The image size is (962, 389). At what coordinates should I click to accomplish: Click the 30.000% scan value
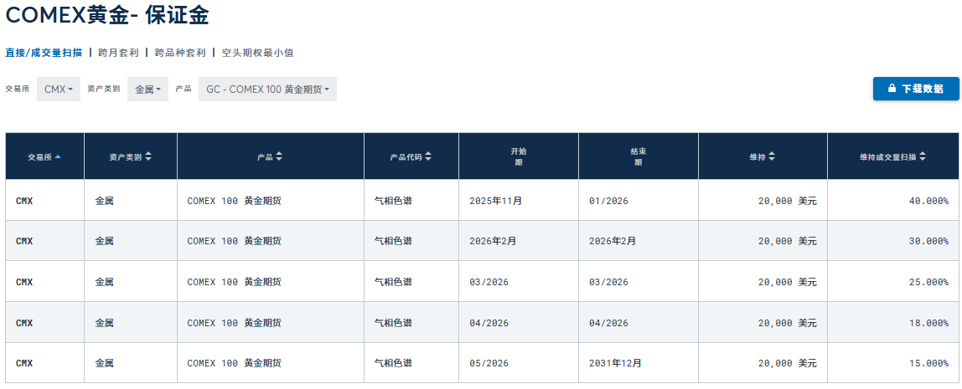pyautogui.click(x=928, y=242)
